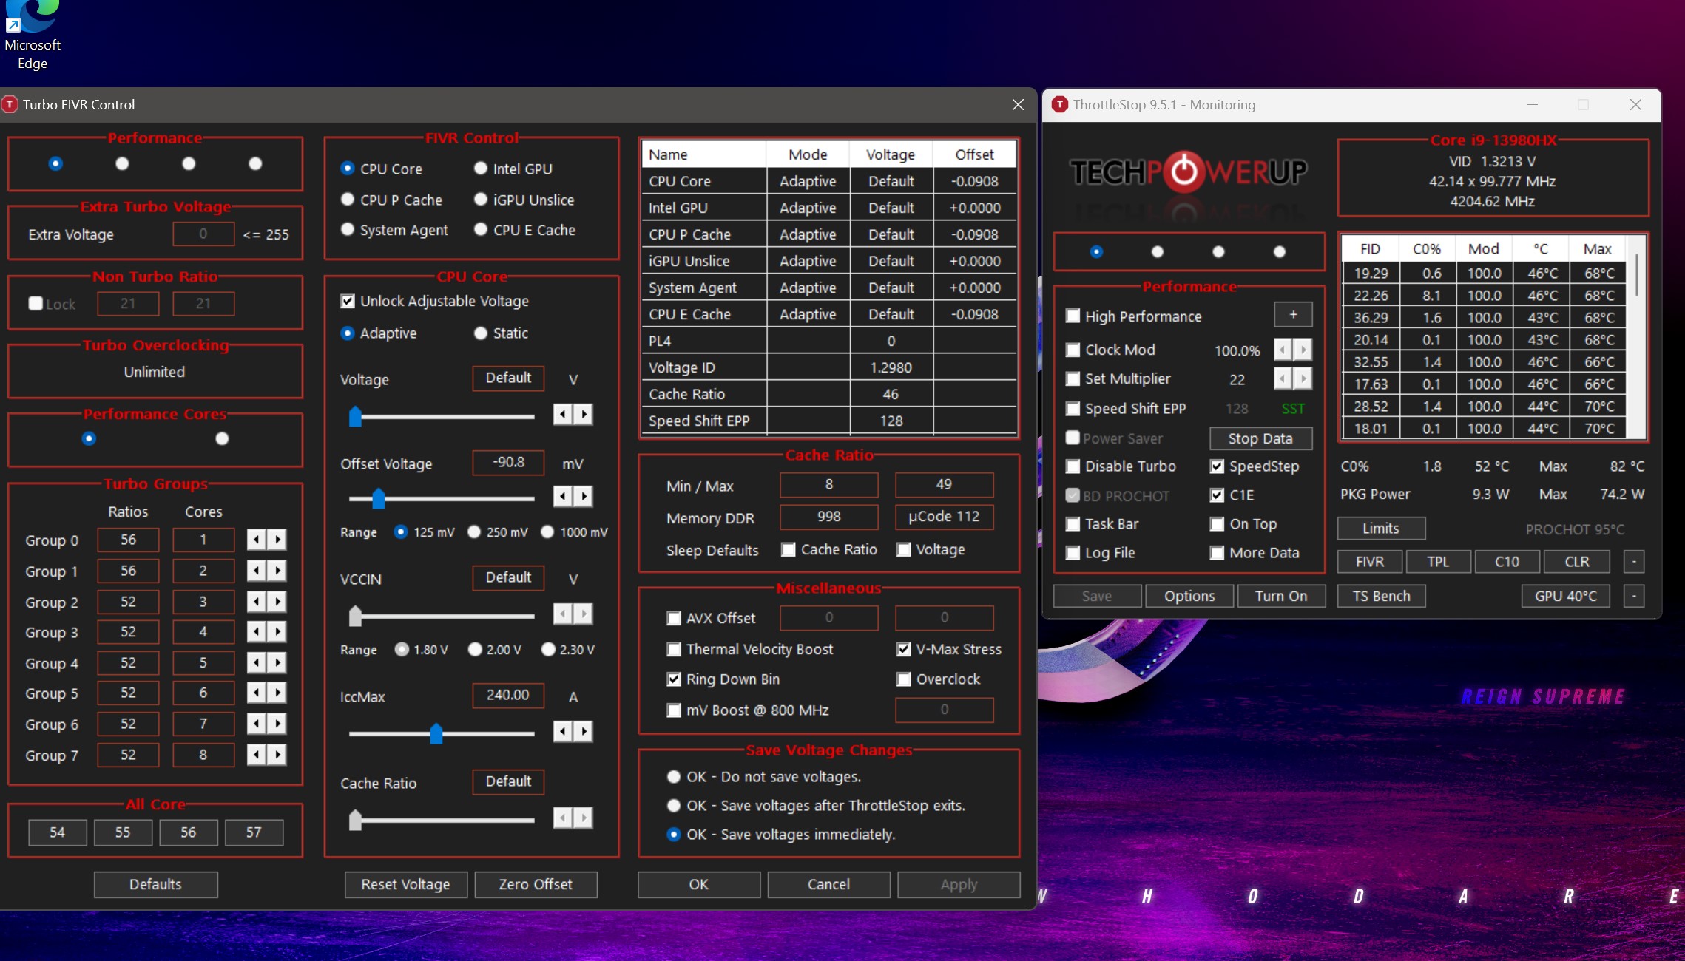Click Reset Voltage button
This screenshot has height=961, width=1685.
point(405,884)
